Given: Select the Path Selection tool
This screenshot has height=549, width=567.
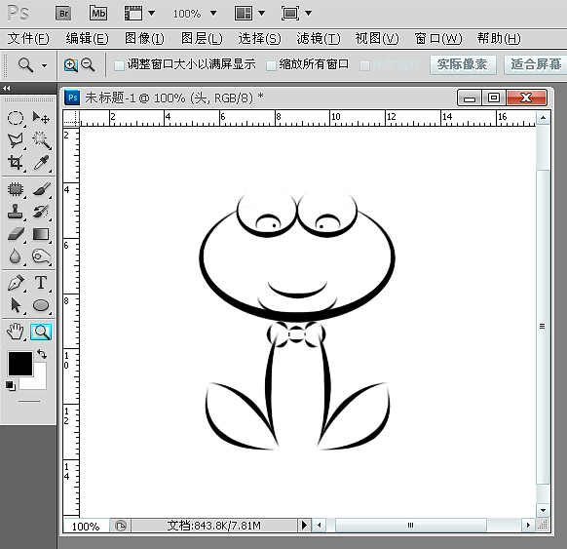Looking at the screenshot, I should [16, 305].
